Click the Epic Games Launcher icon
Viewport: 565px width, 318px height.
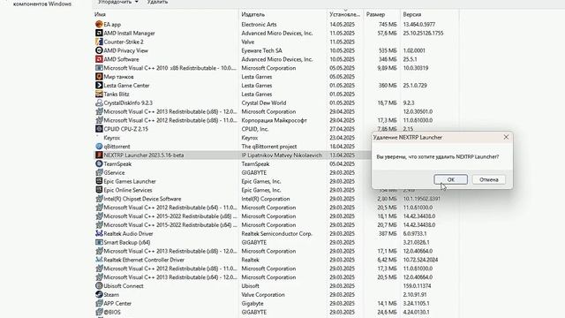tap(99, 181)
